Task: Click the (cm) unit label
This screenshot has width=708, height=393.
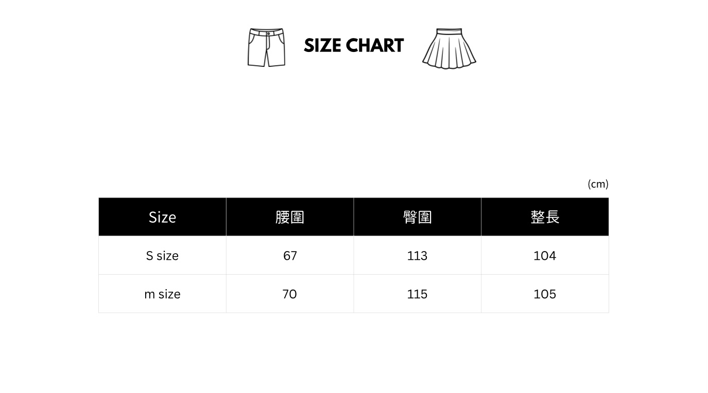Action: click(x=598, y=184)
